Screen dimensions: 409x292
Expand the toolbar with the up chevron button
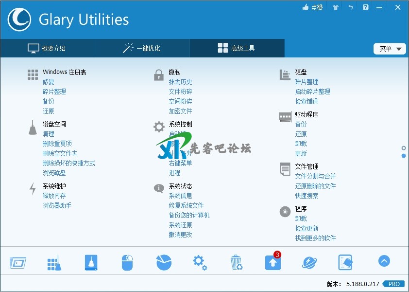[x=384, y=261]
